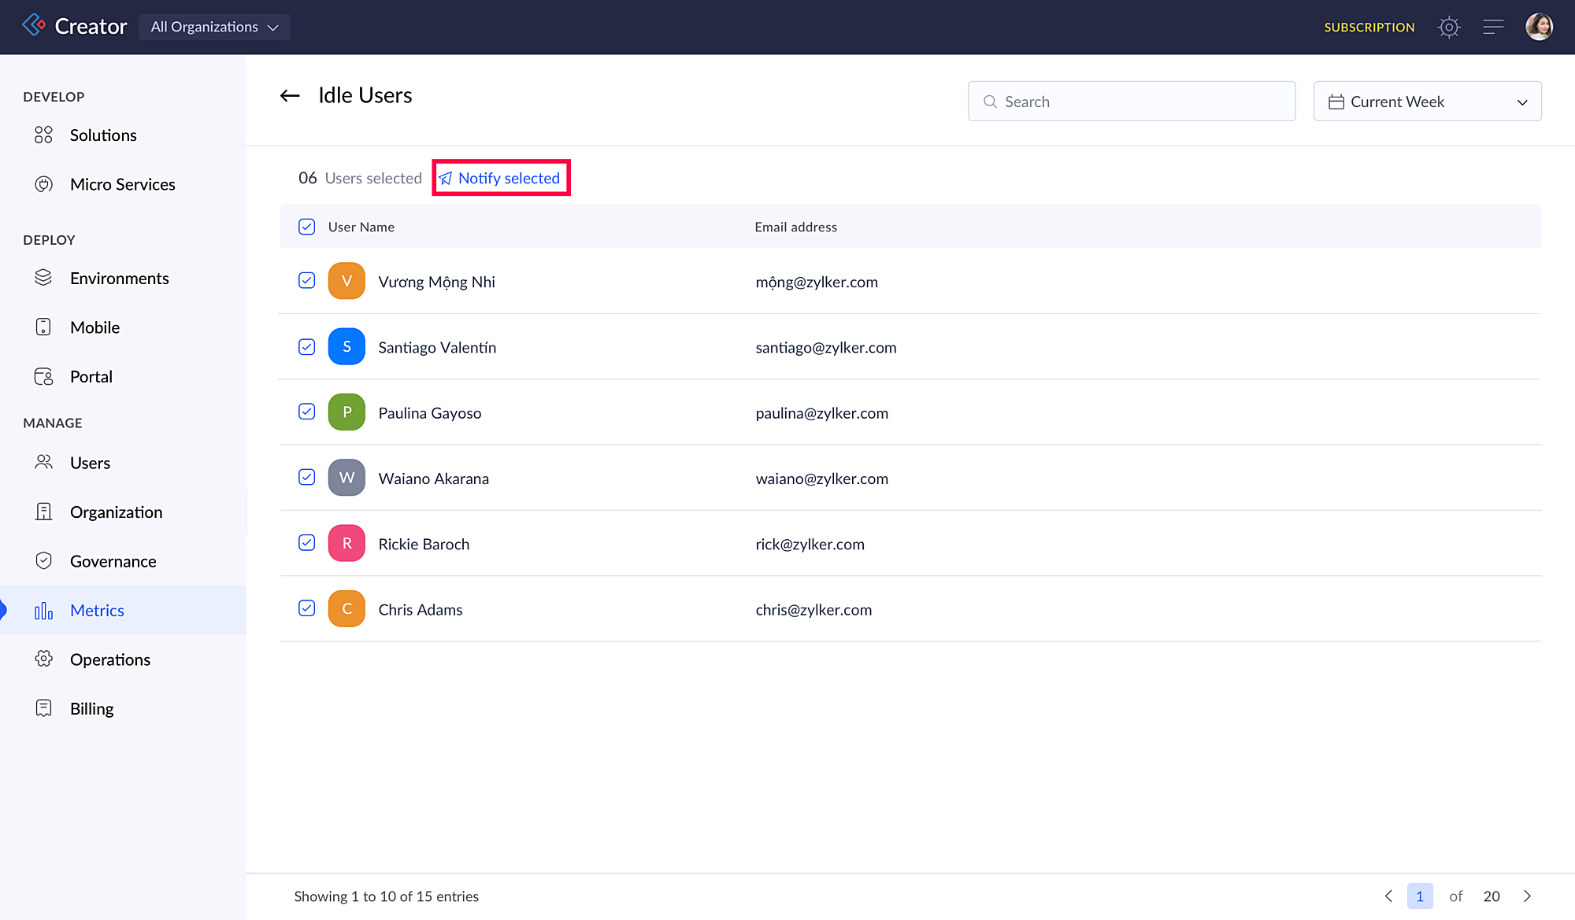Click the orange V avatar swatch
1575x920 pixels.
point(346,282)
